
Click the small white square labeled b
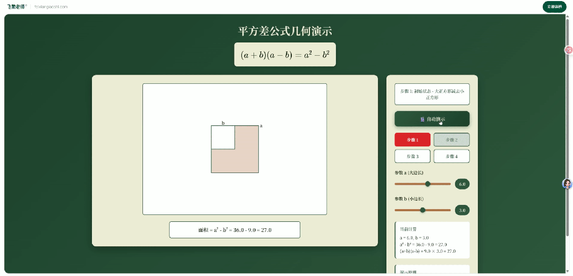(223, 137)
